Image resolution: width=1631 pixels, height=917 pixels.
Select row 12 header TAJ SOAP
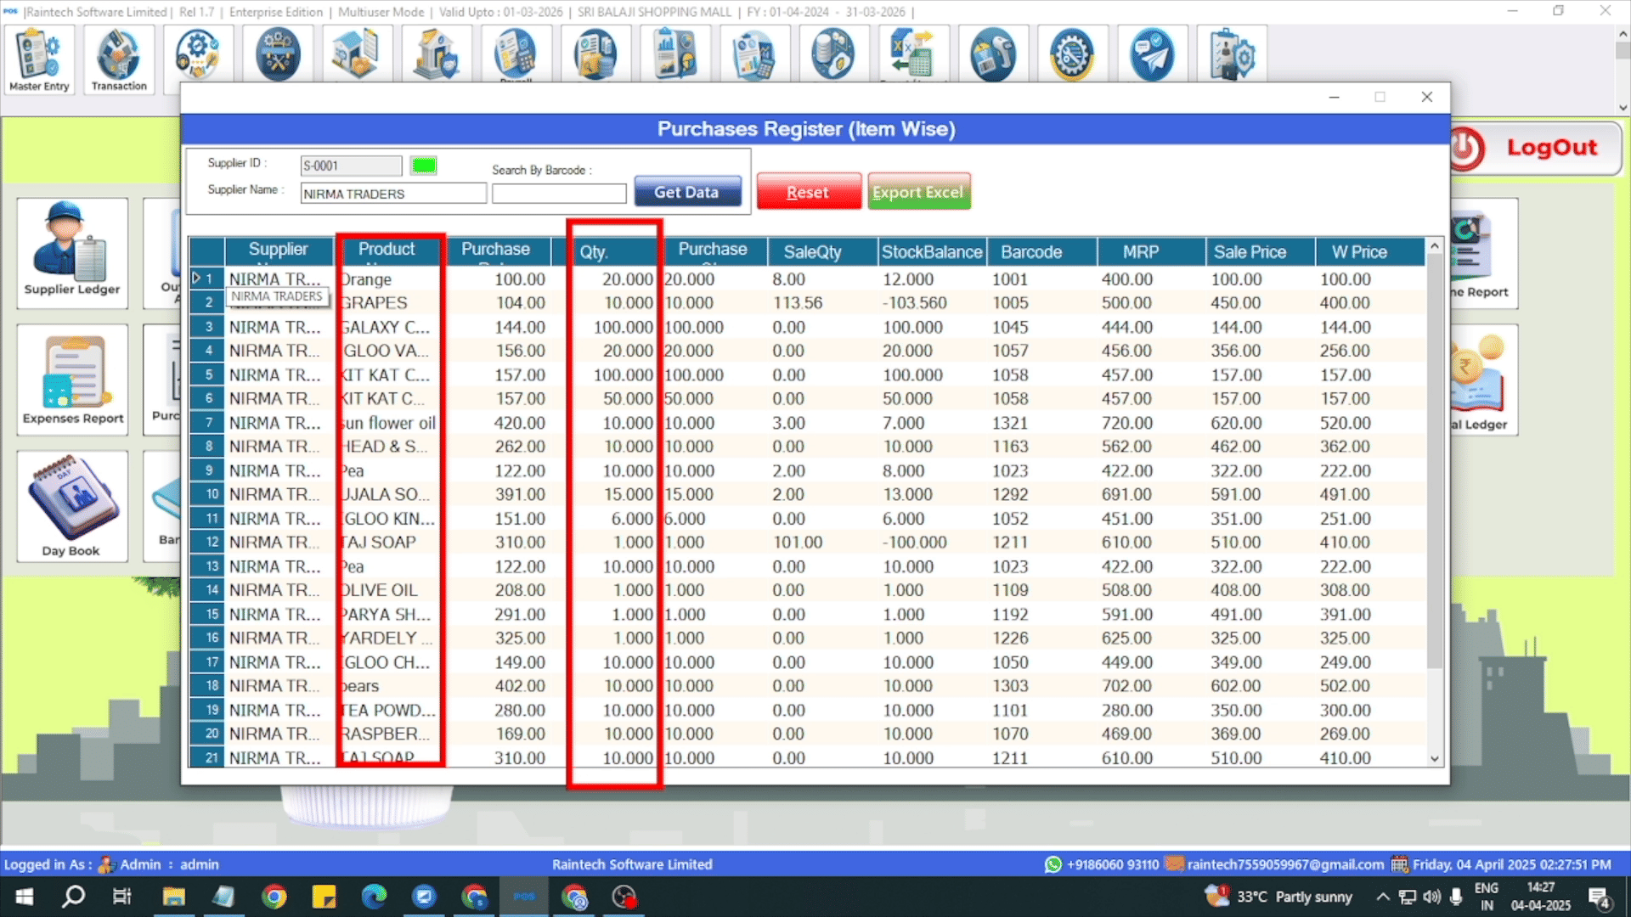coord(208,543)
